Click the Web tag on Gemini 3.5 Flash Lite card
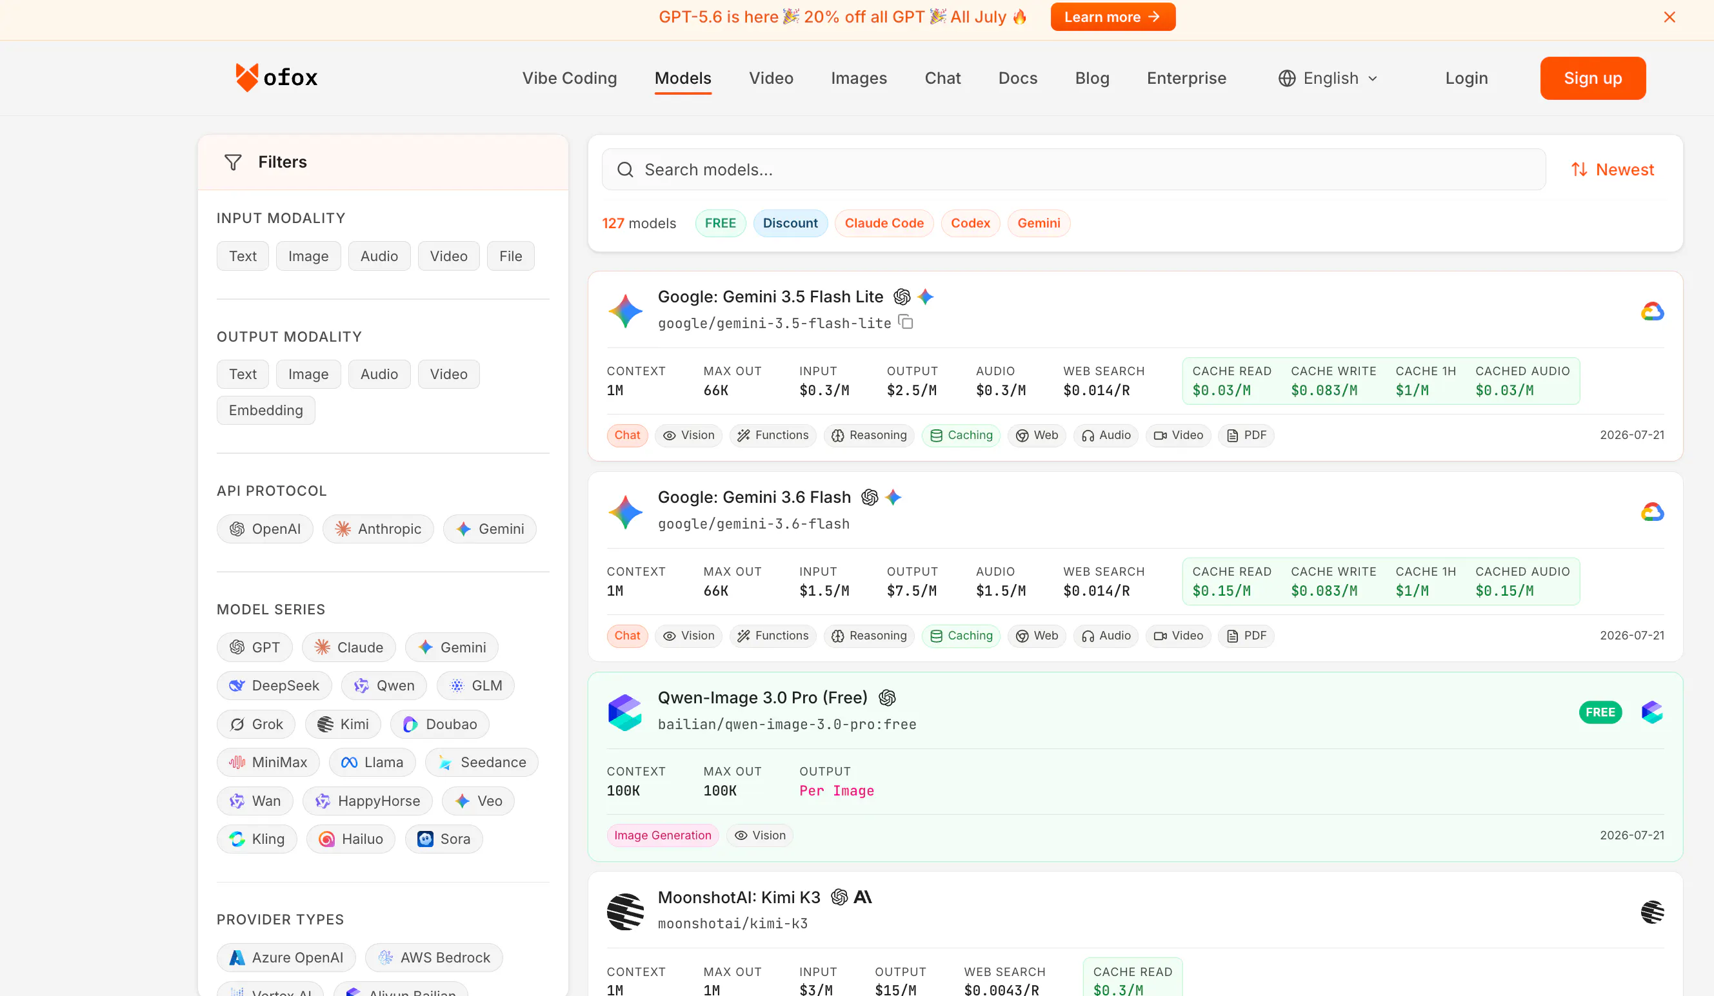1714x996 pixels. (x=1037, y=435)
